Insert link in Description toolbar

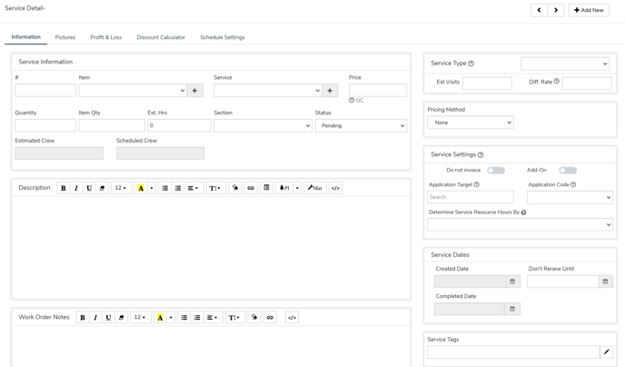tap(251, 188)
